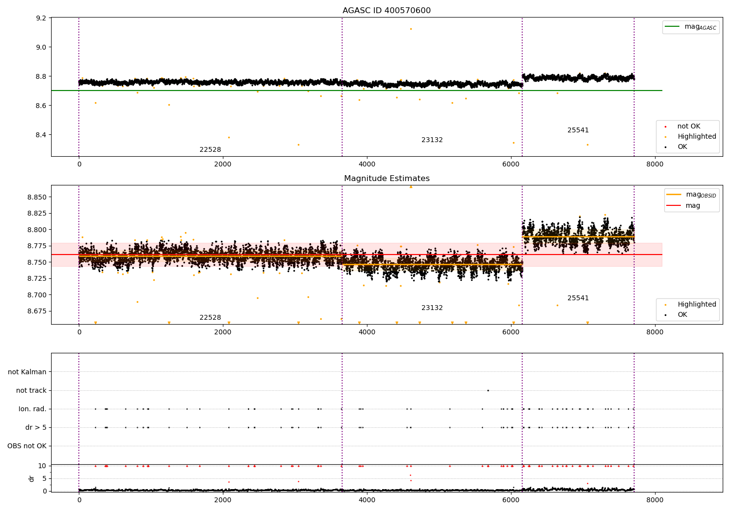Select 'Highlighted' legend entry in Magnitude Estimates plot
This screenshot has width=730, height=511.
[696, 305]
